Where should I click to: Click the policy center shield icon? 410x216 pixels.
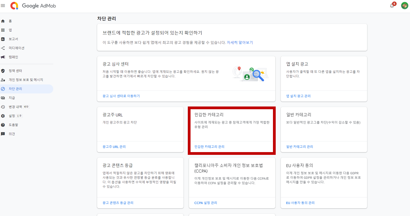[x=3, y=71]
